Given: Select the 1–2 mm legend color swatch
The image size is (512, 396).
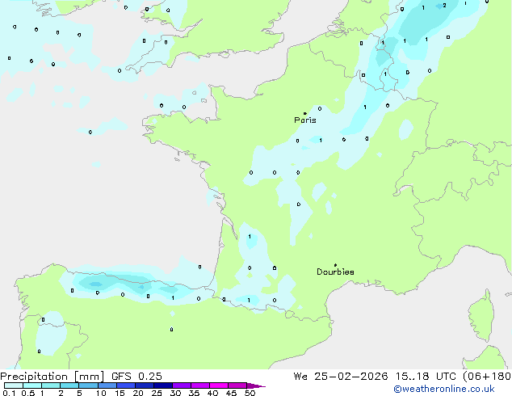Looking at the screenshot, I should [x=51, y=385].
